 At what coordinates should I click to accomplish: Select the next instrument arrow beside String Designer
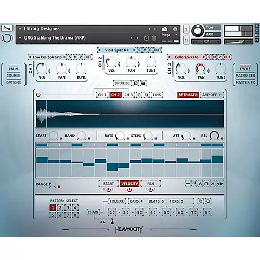click(x=155, y=29)
